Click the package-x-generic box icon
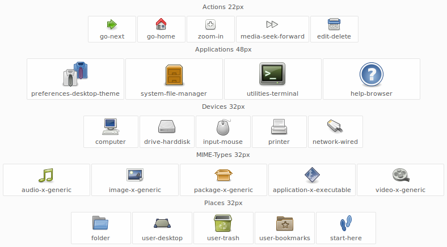This screenshot has height=247, width=447. pyautogui.click(x=223, y=175)
